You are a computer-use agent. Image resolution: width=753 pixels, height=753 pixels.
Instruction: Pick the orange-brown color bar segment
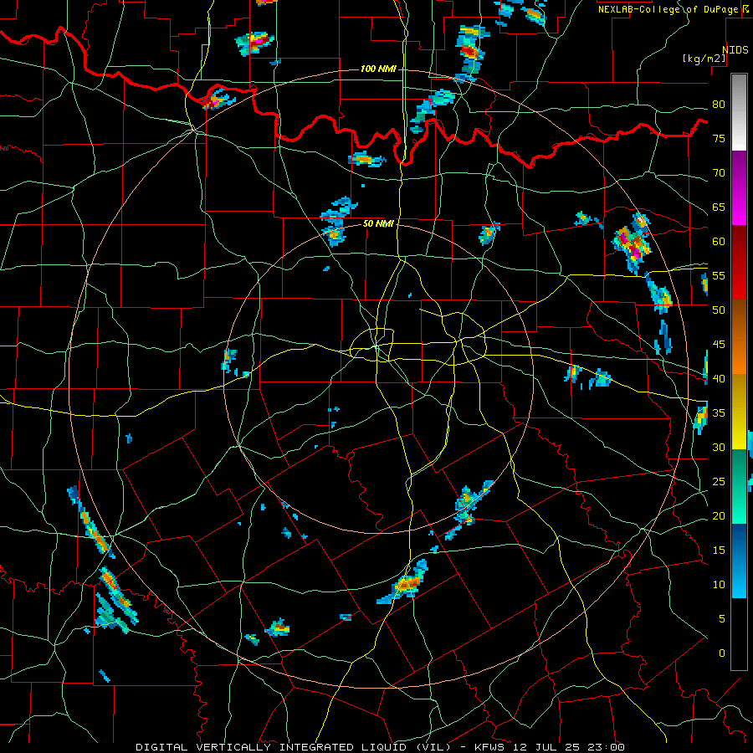[x=739, y=337]
